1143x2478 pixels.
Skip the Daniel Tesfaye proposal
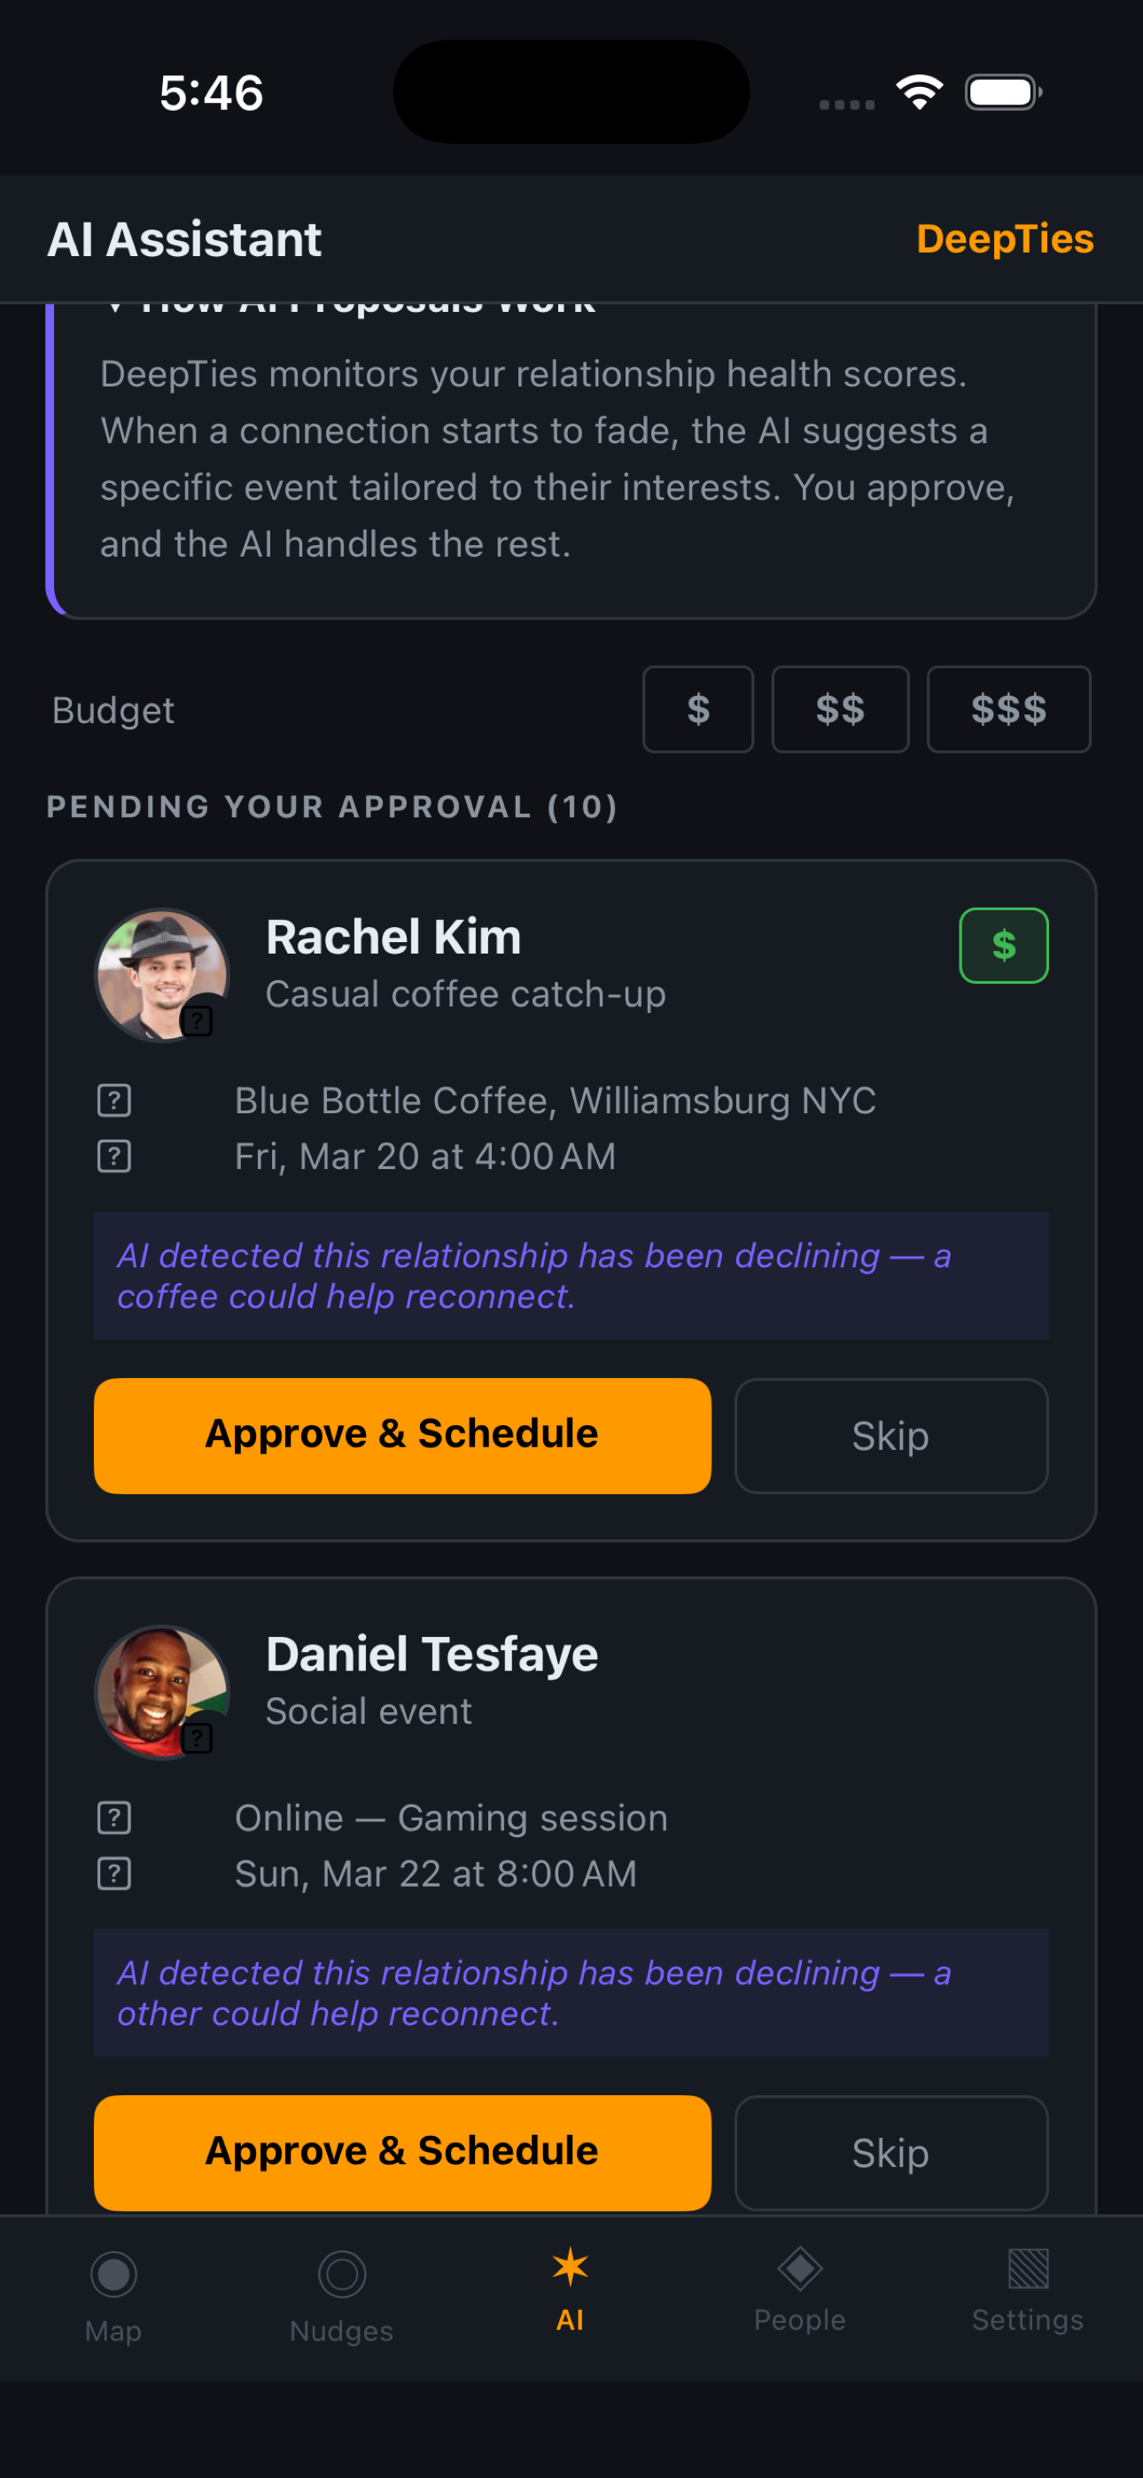891,2153
